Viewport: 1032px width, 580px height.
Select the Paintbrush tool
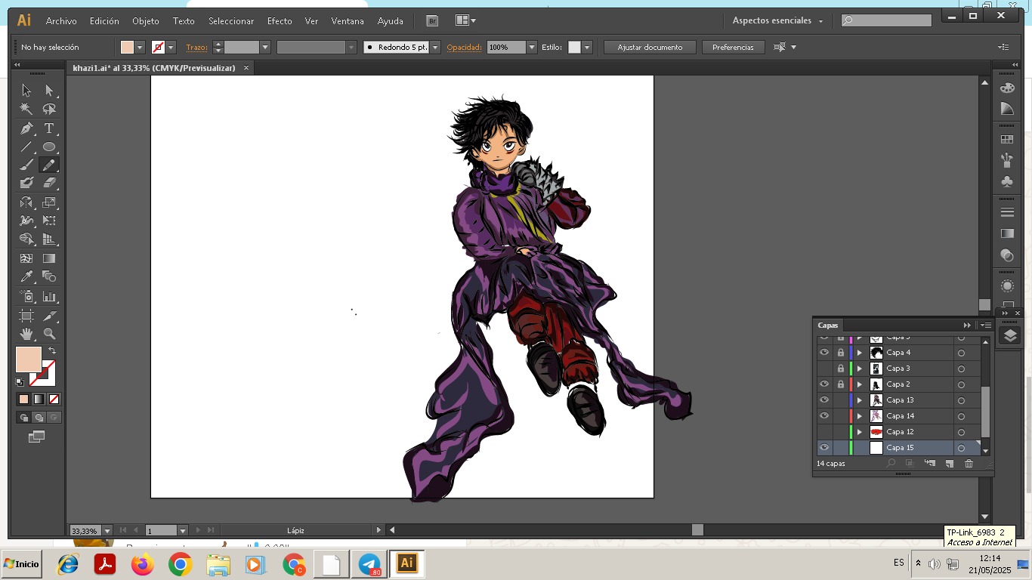click(26, 165)
